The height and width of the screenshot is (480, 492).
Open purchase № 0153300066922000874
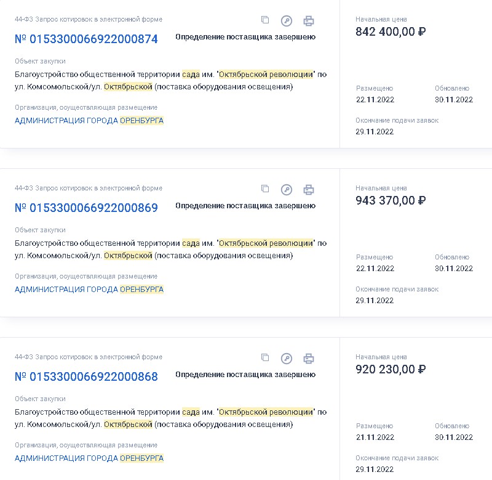pos(86,39)
